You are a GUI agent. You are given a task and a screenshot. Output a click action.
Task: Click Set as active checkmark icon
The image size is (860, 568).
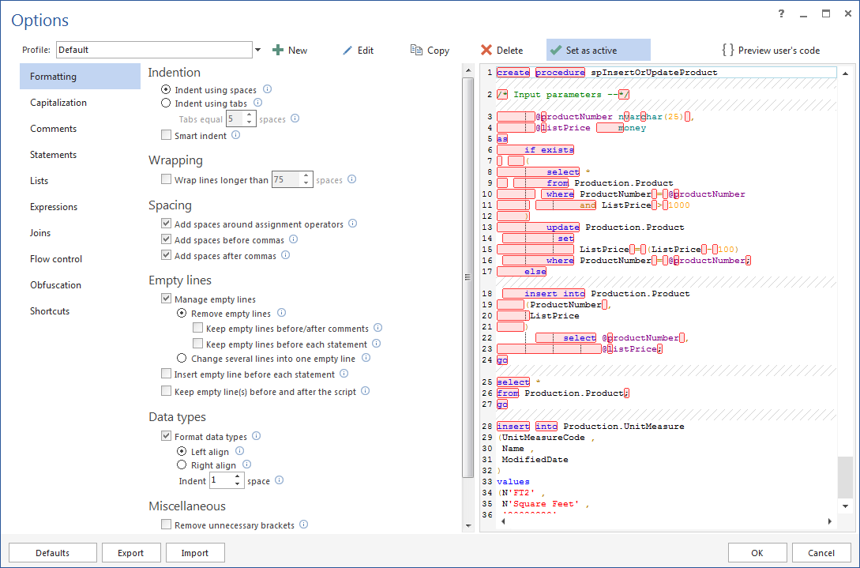556,51
